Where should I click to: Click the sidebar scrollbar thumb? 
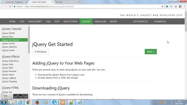click(x=29, y=40)
